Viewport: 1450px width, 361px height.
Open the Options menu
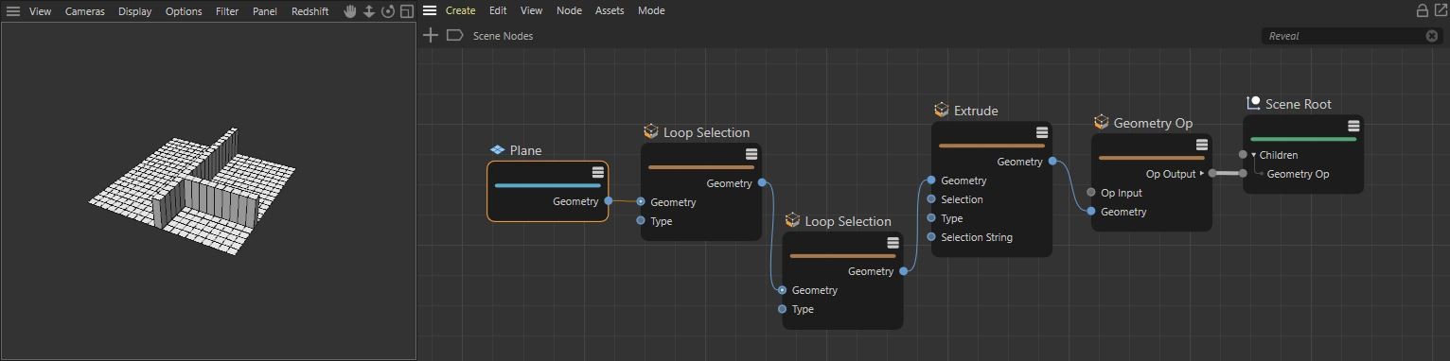point(184,11)
